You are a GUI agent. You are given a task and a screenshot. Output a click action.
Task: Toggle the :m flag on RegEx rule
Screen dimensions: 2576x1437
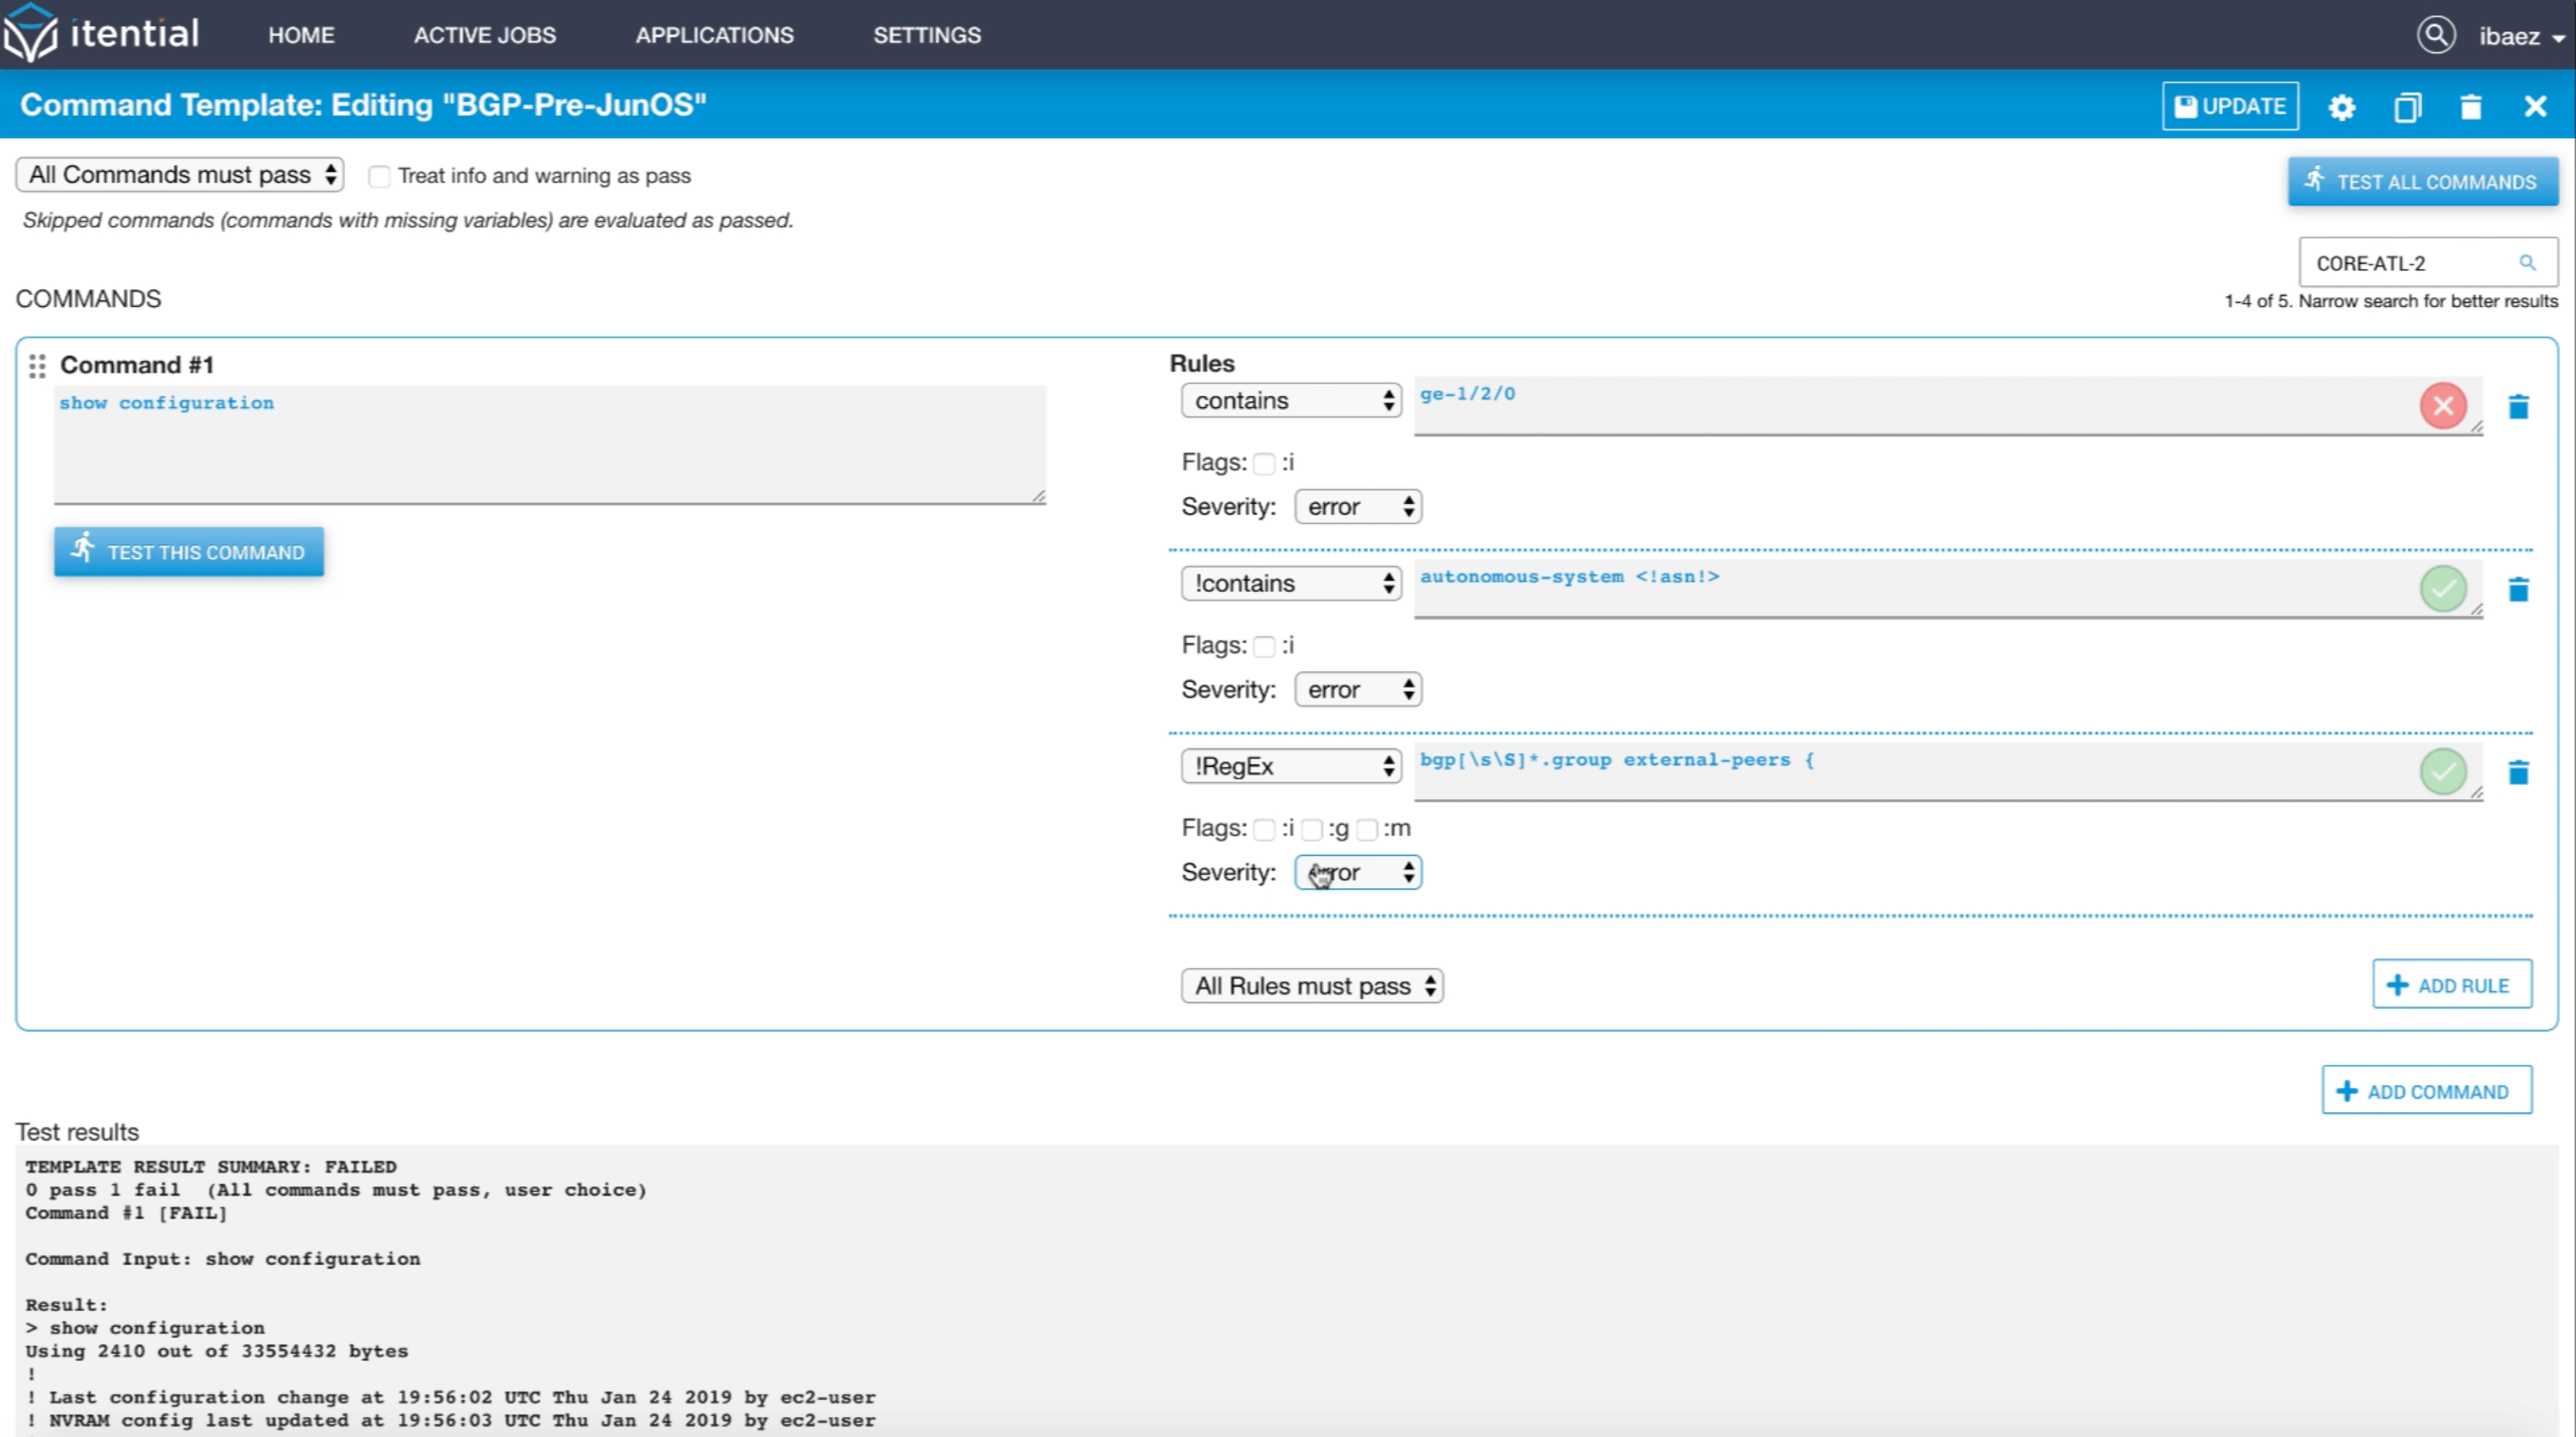pos(1367,830)
